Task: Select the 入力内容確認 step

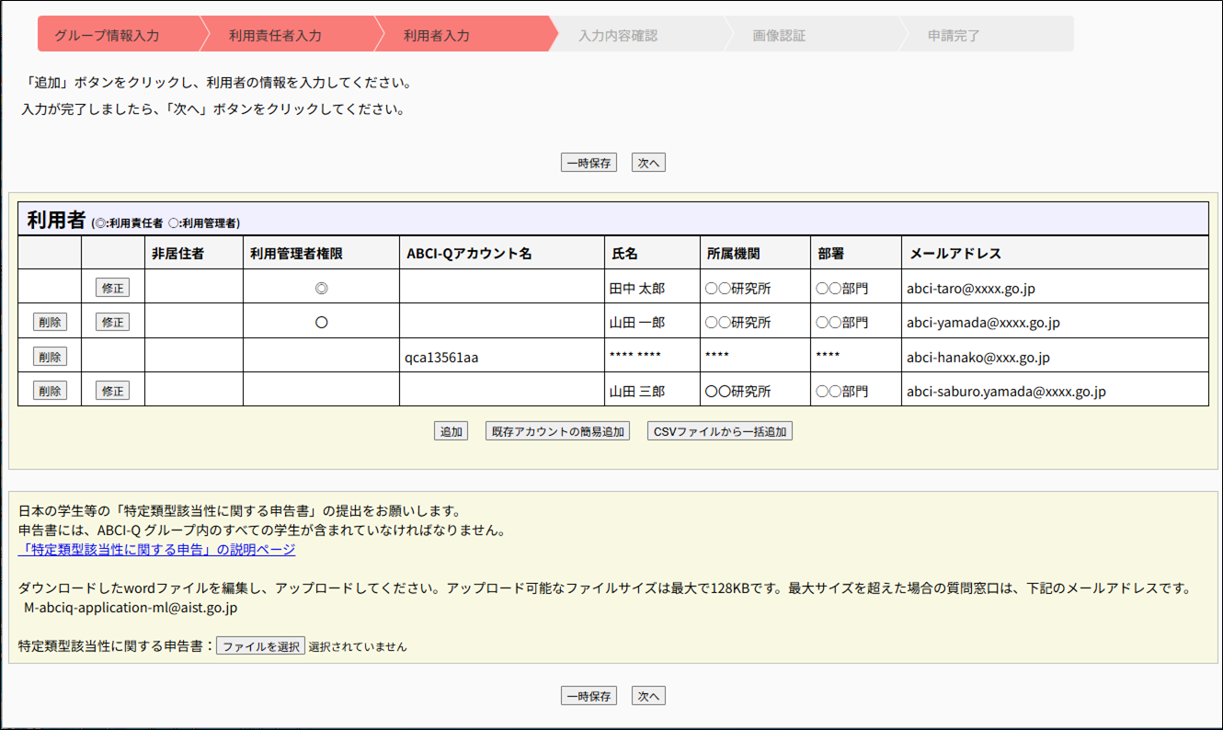Action: (x=618, y=36)
